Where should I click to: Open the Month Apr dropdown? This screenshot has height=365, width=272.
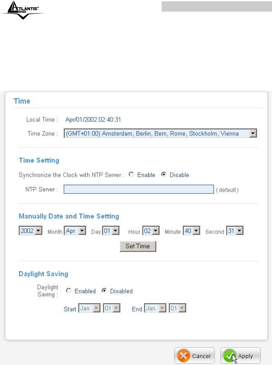pyautogui.click(x=82, y=231)
